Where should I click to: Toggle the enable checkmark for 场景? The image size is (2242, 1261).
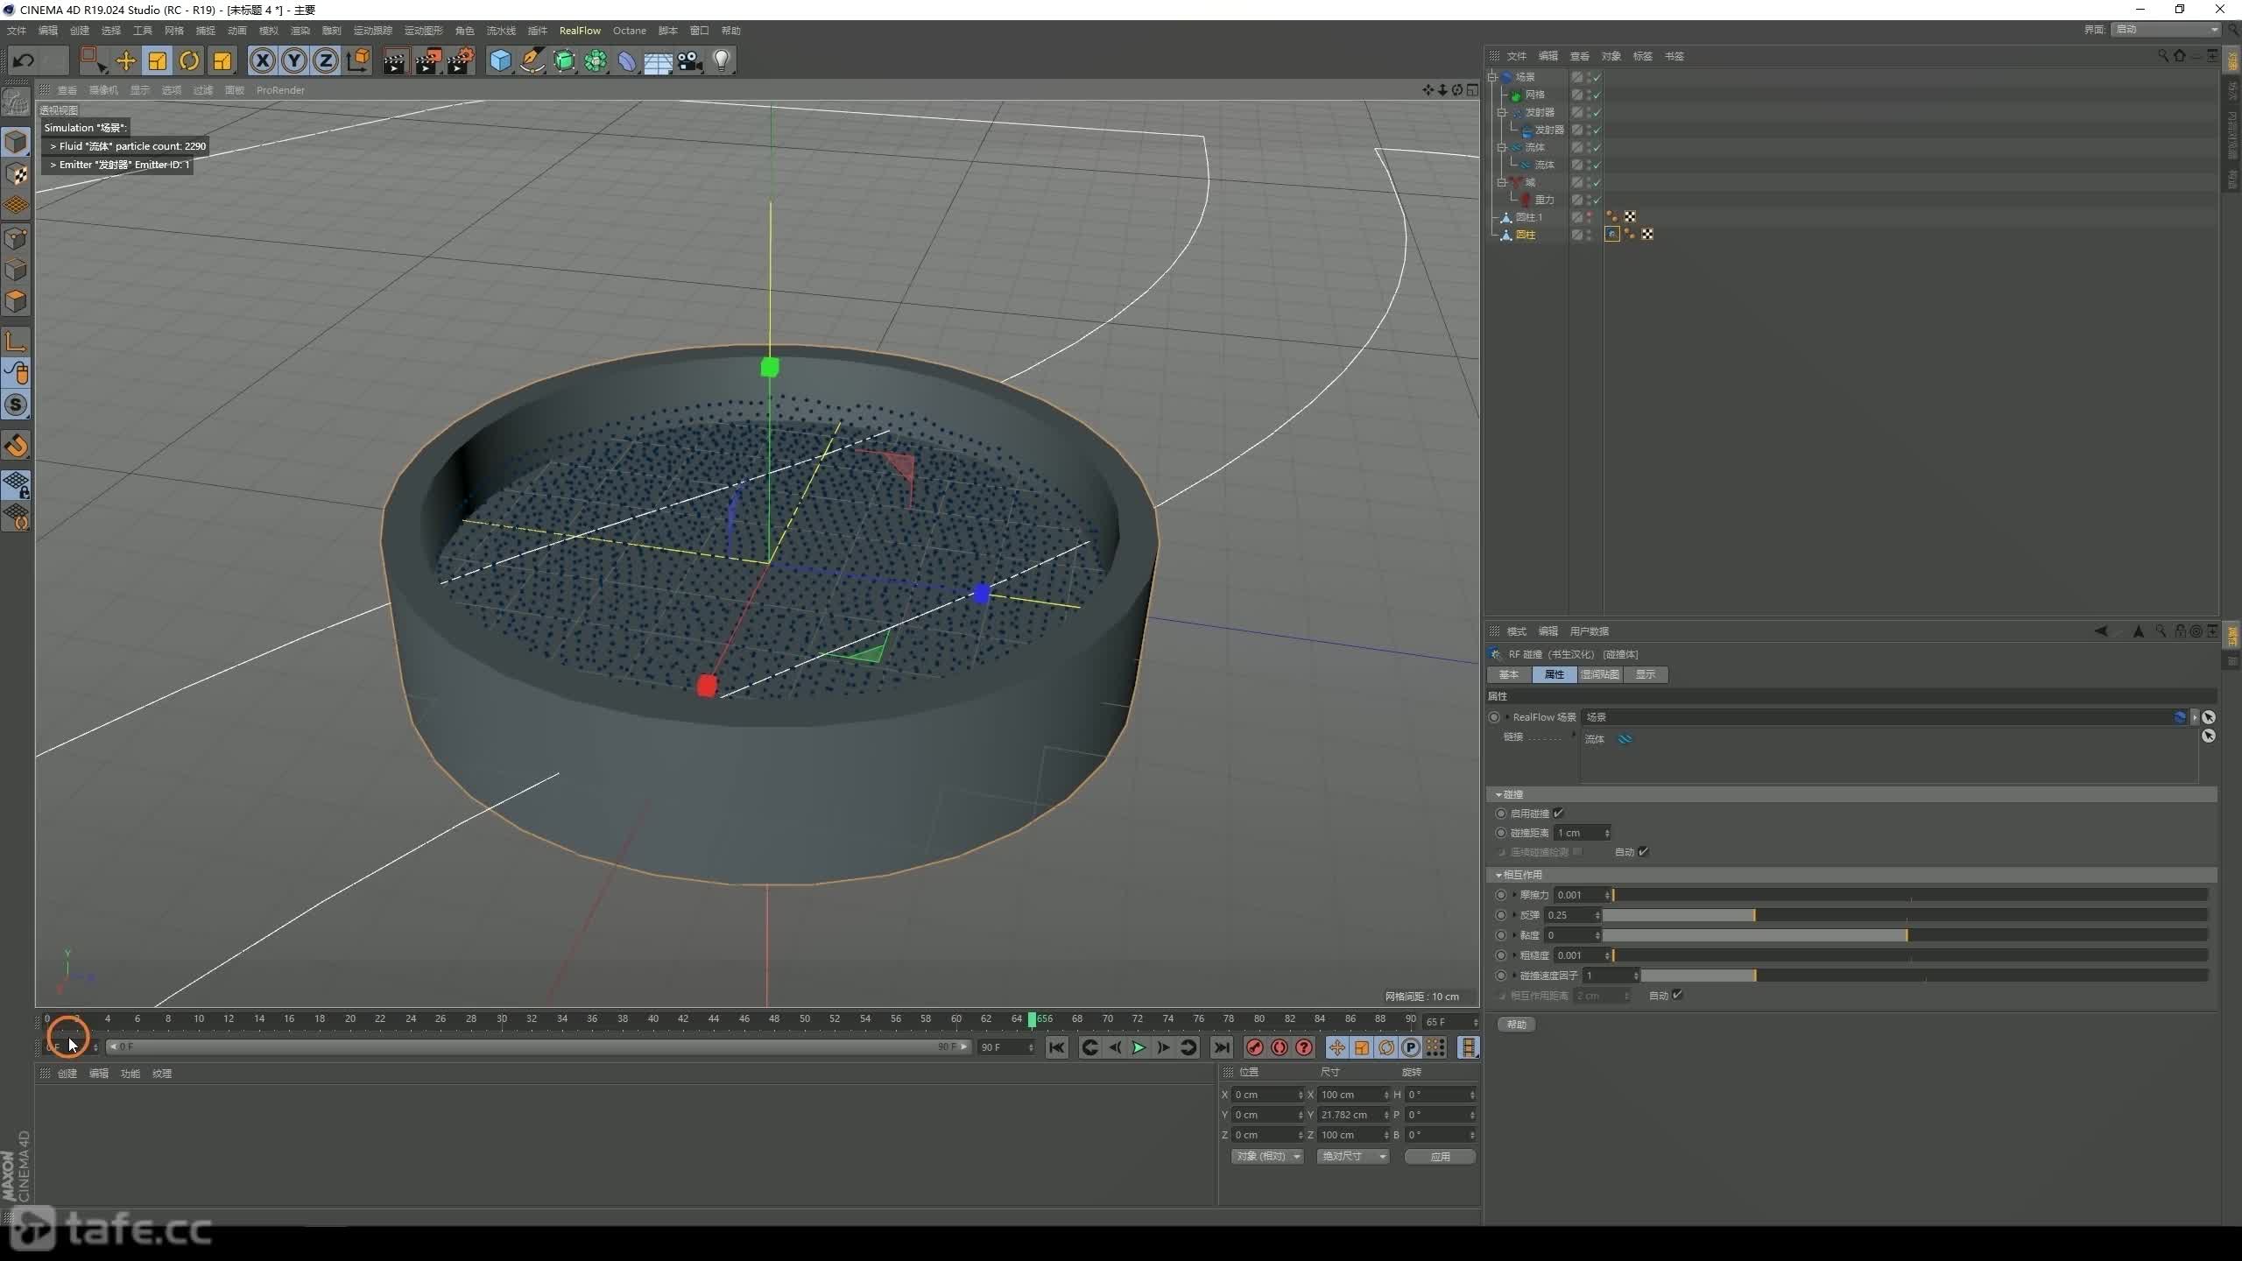coord(1597,77)
